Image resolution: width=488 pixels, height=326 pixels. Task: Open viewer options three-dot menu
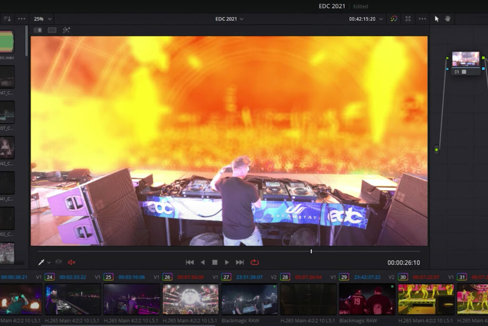click(x=422, y=19)
